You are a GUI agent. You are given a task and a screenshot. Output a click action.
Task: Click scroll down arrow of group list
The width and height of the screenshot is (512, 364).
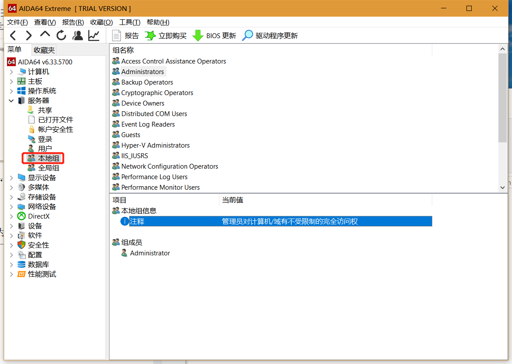[502, 187]
